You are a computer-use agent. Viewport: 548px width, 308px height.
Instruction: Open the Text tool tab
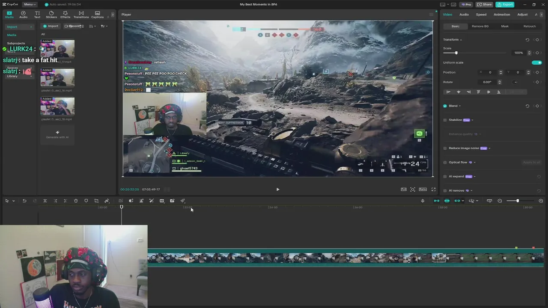[x=37, y=15]
